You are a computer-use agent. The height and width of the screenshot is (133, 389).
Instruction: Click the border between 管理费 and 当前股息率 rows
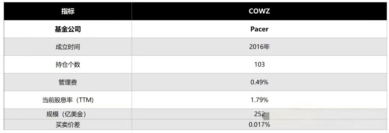tap(195, 91)
